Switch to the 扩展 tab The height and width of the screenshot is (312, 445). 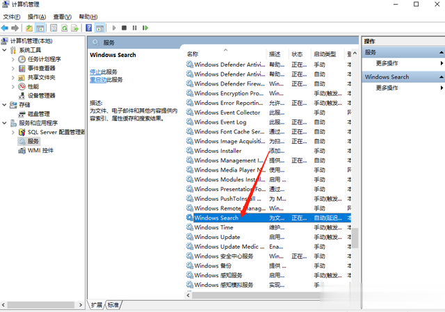(97, 305)
